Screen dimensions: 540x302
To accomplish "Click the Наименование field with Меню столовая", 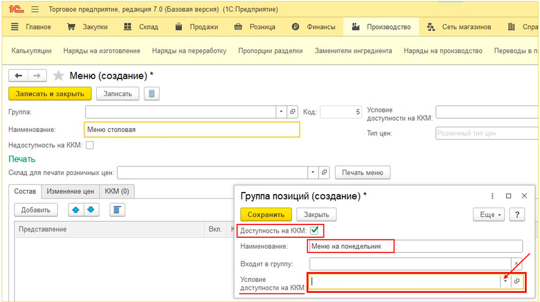I will 192,130.
